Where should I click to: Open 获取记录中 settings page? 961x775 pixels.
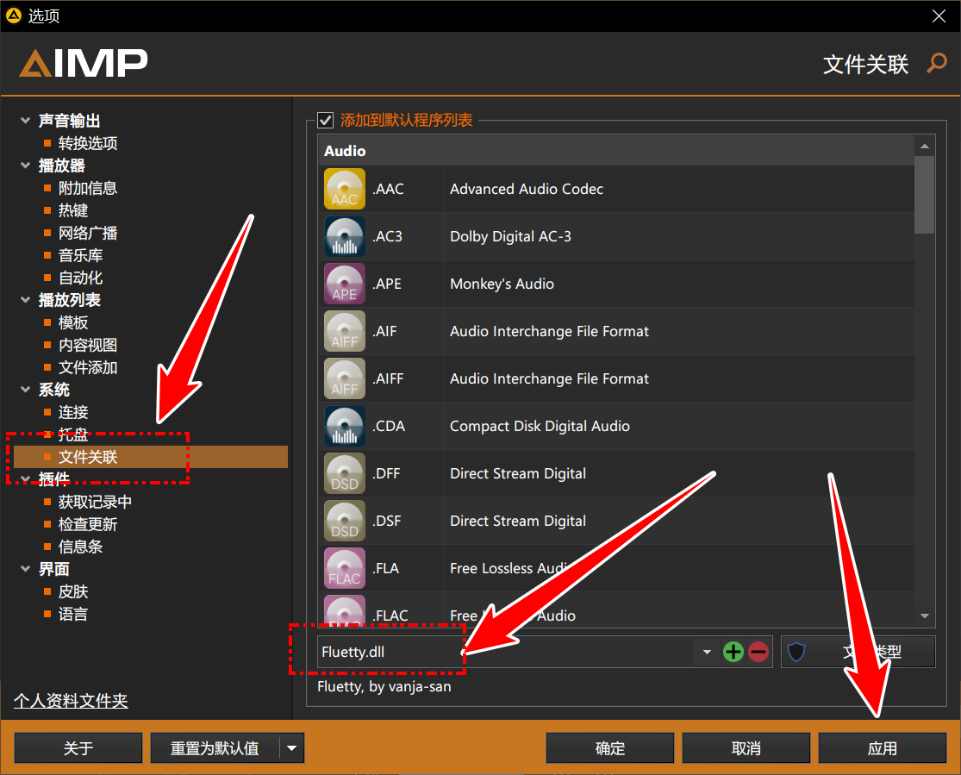coord(95,502)
